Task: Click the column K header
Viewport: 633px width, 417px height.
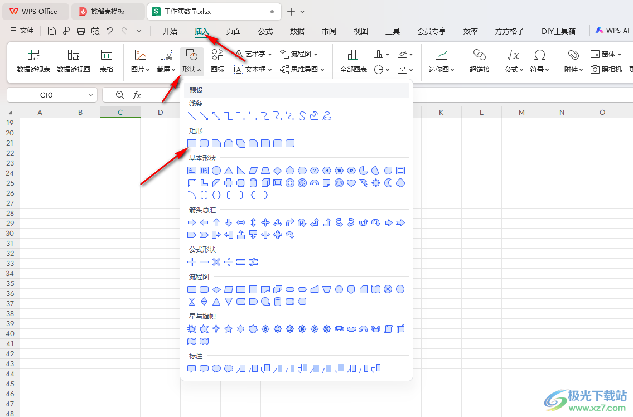Action: click(x=441, y=112)
